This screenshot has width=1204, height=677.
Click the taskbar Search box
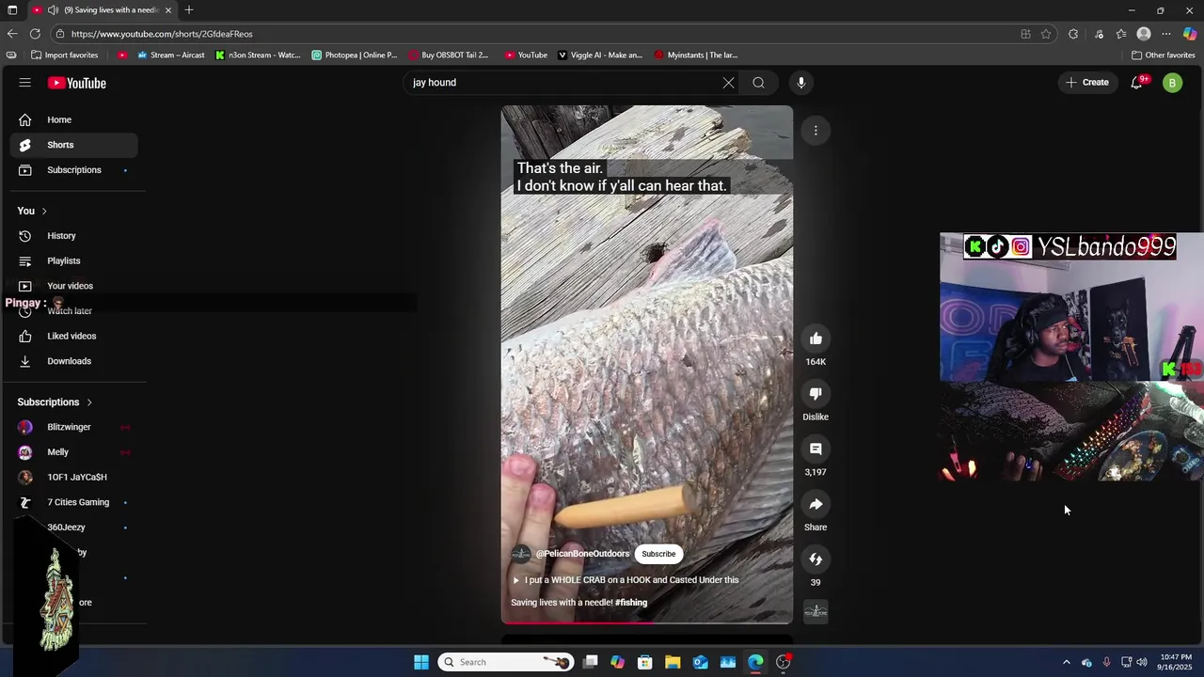pos(507,662)
